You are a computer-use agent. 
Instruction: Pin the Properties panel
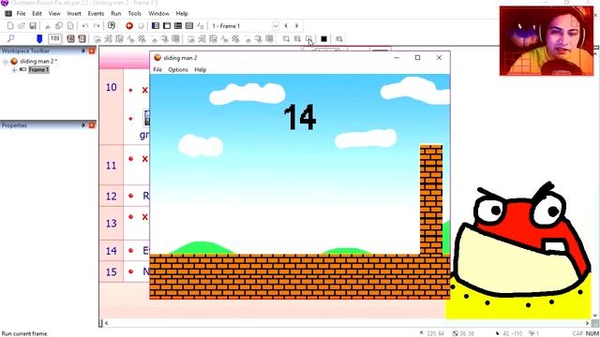click(83, 125)
